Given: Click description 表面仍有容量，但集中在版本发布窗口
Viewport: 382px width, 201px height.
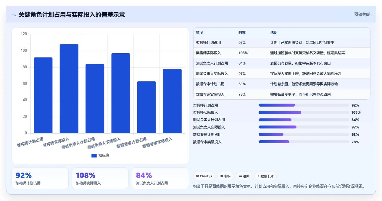Looking at the screenshot, I should [300, 63].
